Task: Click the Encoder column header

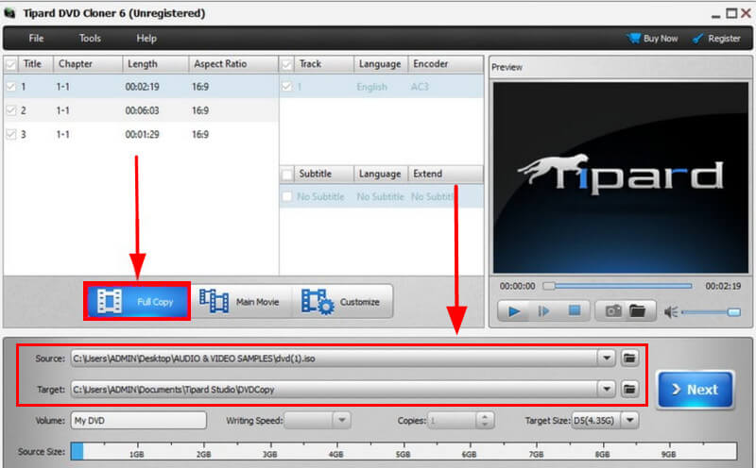Action: 446,64
